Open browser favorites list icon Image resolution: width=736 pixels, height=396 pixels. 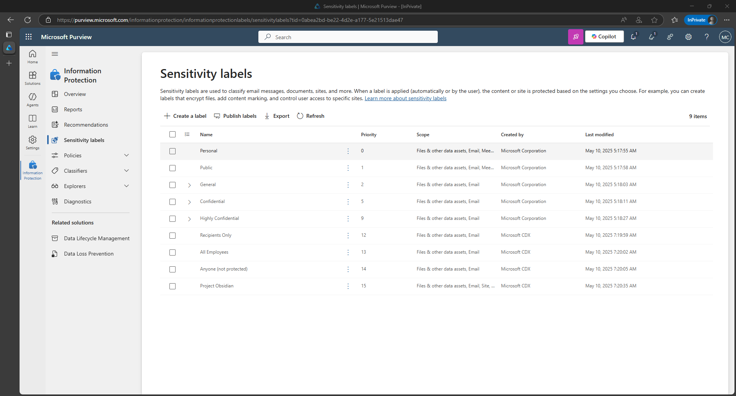(x=675, y=20)
